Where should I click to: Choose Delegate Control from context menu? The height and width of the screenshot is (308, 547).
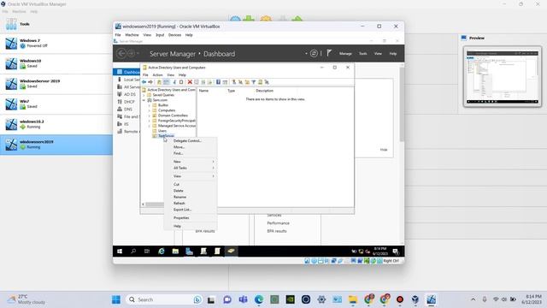pyautogui.click(x=191, y=140)
